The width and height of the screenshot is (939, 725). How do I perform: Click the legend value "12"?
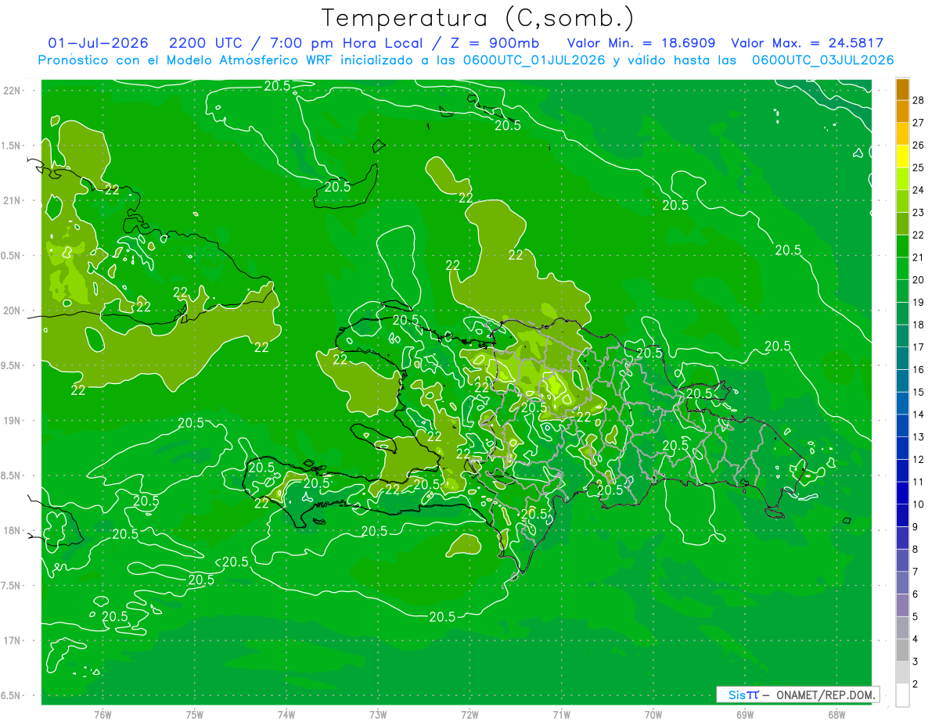pyautogui.click(x=919, y=459)
